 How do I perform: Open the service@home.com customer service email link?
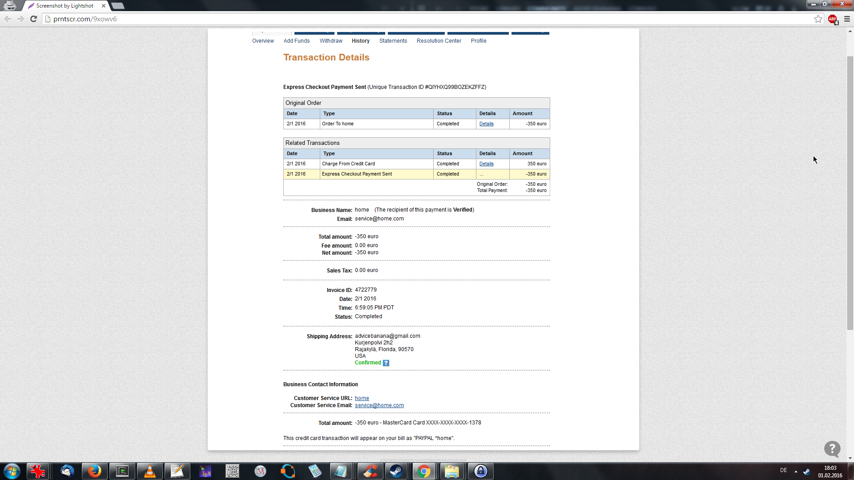point(379,405)
